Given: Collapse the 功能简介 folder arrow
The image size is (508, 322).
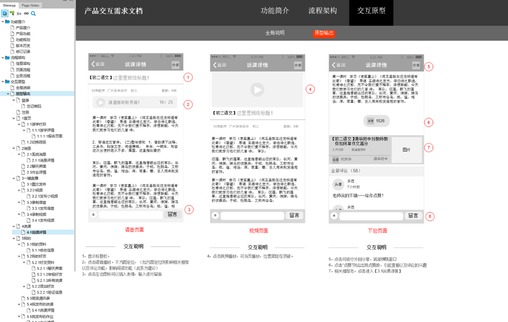Looking at the screenshot, I should tap(2, 21).
